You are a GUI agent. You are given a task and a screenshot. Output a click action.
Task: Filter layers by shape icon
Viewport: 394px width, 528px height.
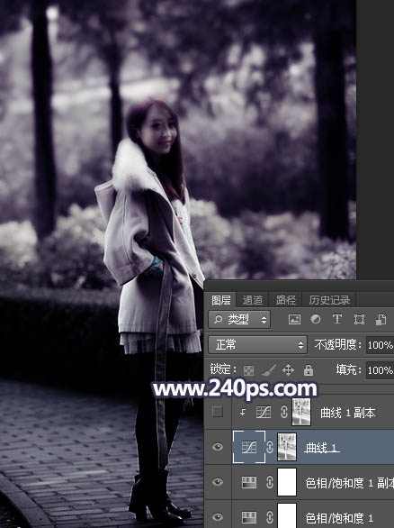(359, 319)
